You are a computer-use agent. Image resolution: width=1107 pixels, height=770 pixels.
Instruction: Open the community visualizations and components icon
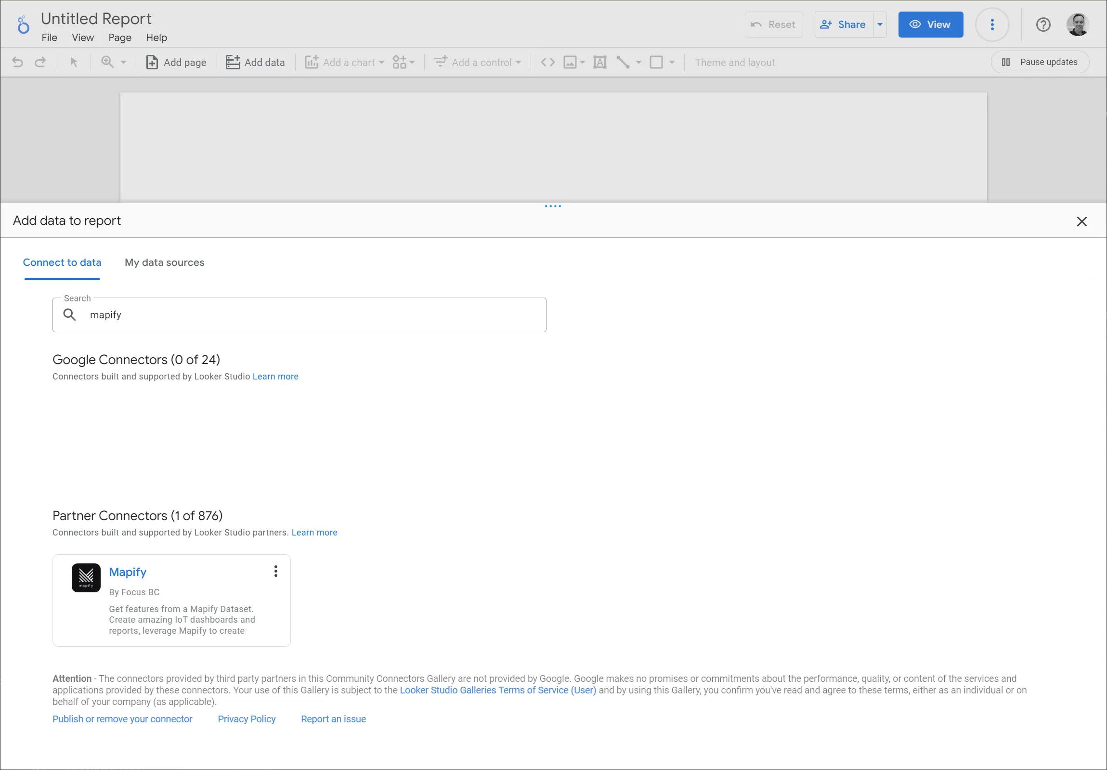point(403,62)
